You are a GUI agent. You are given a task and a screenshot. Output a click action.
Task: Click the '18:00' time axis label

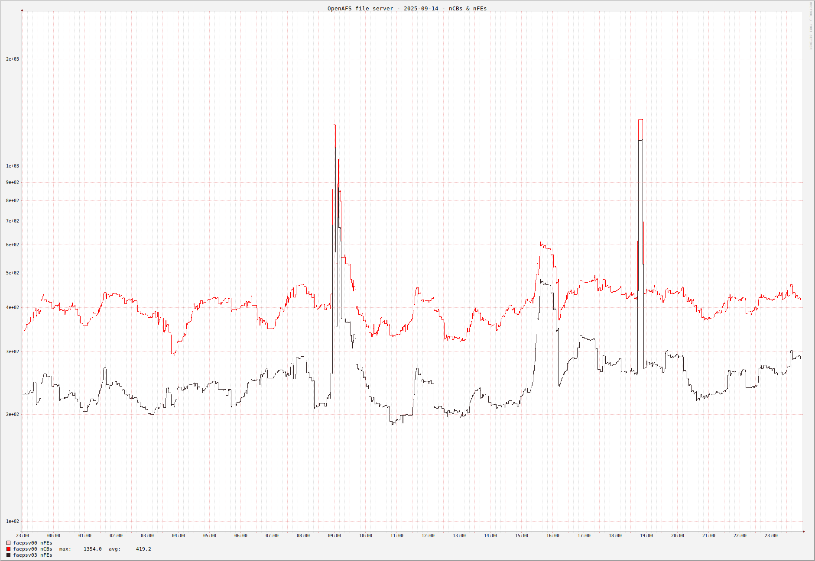(615, 535)
